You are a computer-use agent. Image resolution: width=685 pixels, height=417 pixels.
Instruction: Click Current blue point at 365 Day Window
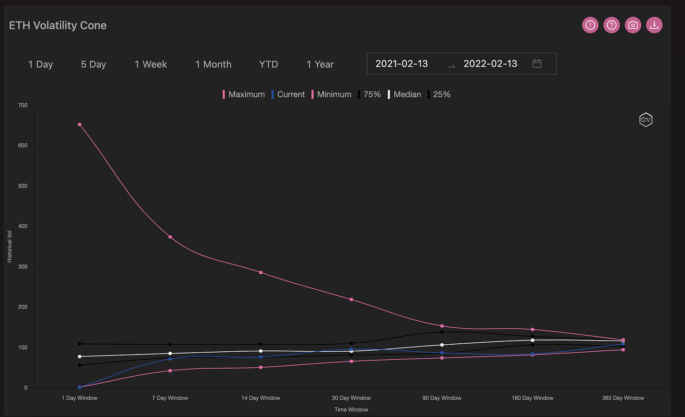tap(623, 344)
